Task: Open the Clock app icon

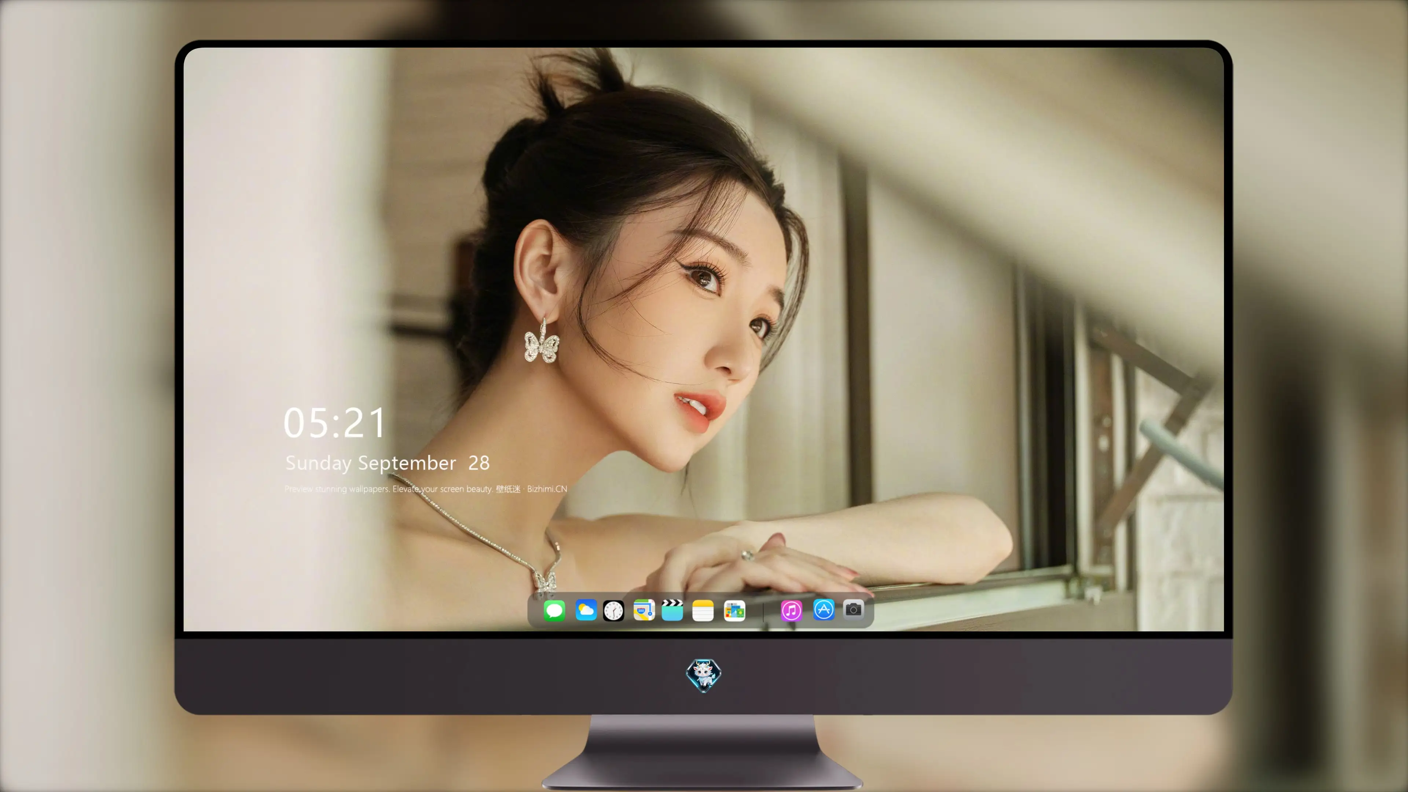Action: pos(613,610)
